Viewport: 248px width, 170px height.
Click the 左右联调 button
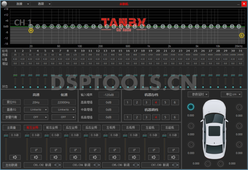pyautogui.click(x=11, y=165)
